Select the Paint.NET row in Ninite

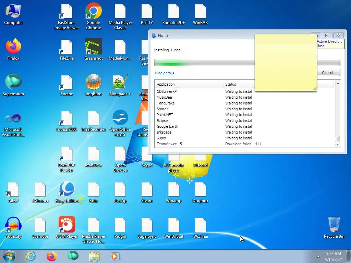(x=244, y=115)
